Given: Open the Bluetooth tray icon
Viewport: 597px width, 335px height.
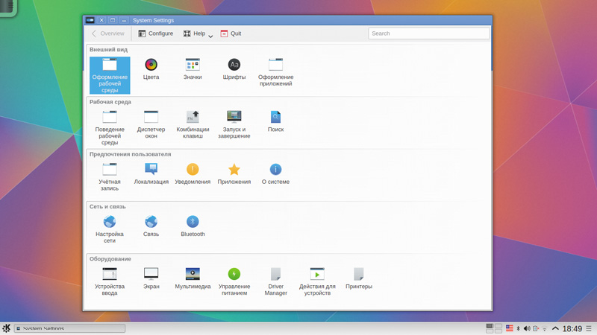Looking at the screenshot, I should pos(518,328).
